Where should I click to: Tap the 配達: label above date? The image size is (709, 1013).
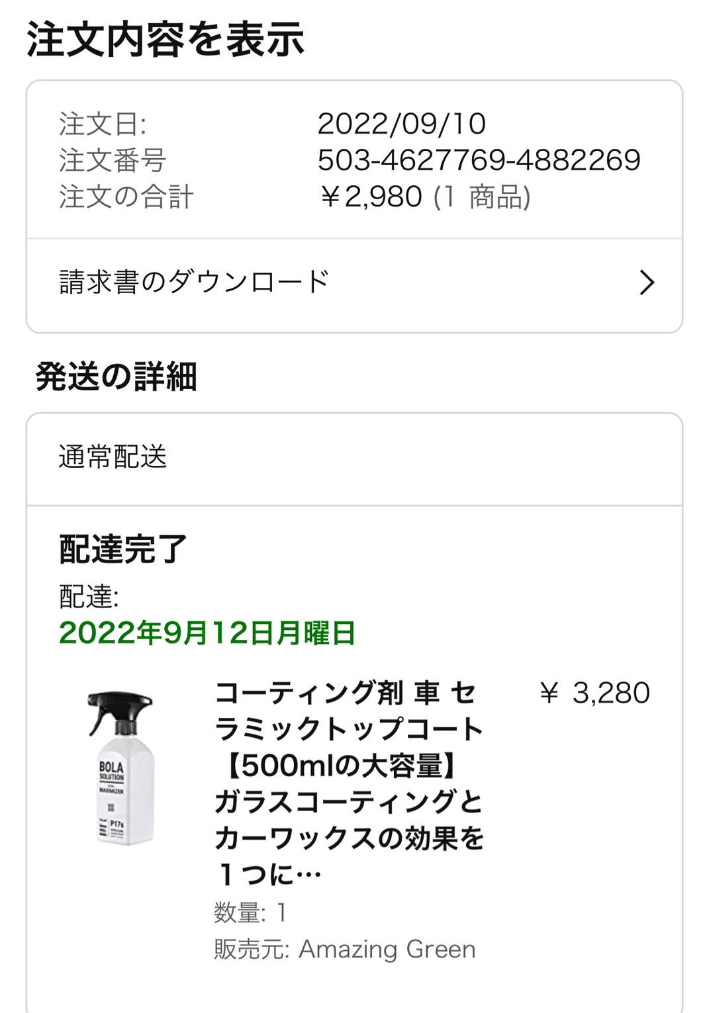coord(89,596)
